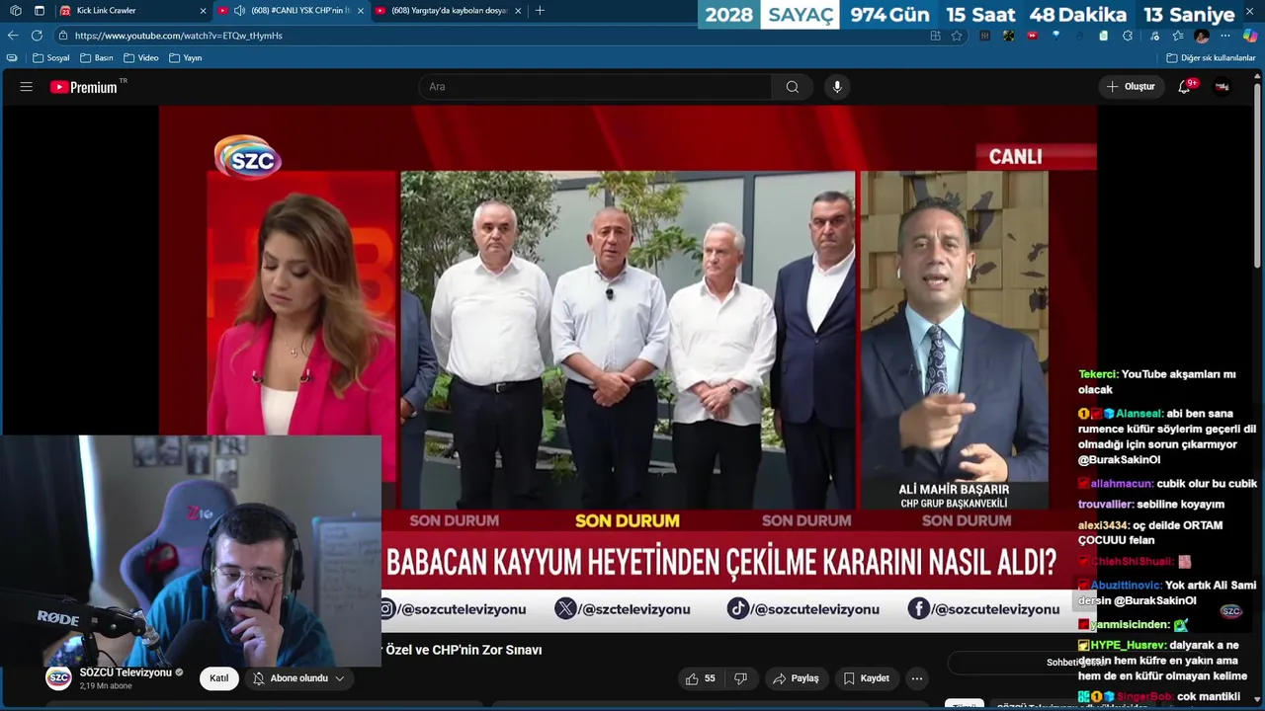This screenshot has height=711, width=1265.
Task: Like the video with thumbs up
Action: 701,678
